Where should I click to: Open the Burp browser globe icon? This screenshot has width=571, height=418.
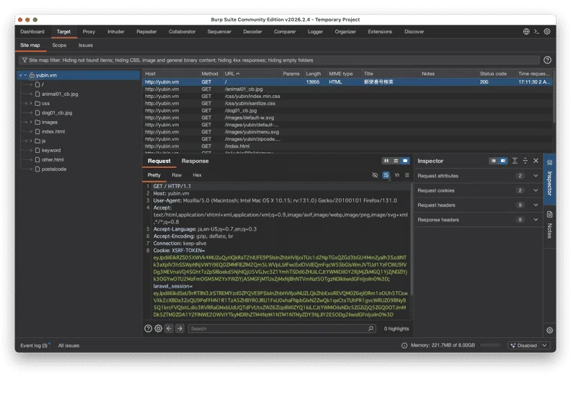click(x=526, y=32)
